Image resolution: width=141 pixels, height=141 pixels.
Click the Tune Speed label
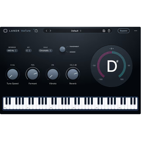point(12,83)
